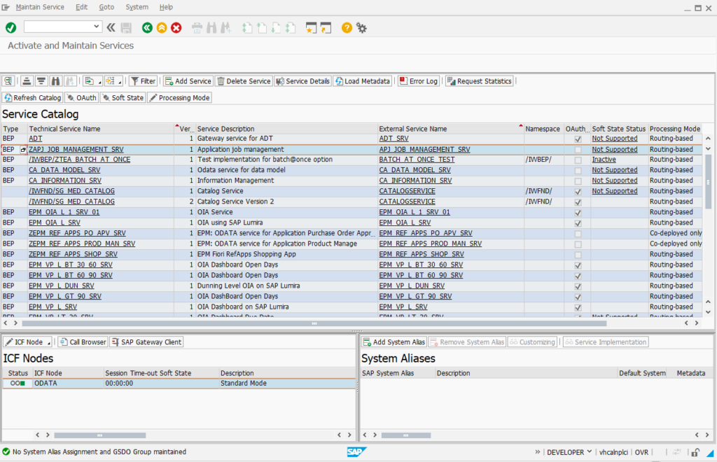Click the Load Metadata button
Screen dimensions: 717x462
coord(363,81)
